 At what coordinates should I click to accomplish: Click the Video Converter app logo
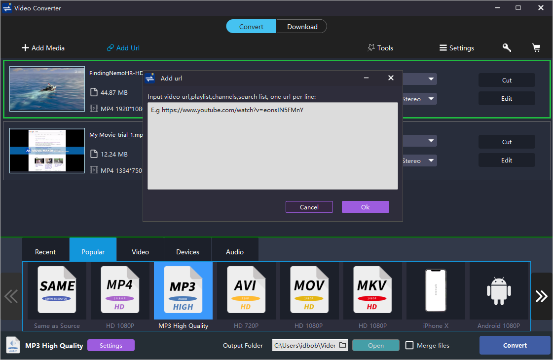coord(7,8)
